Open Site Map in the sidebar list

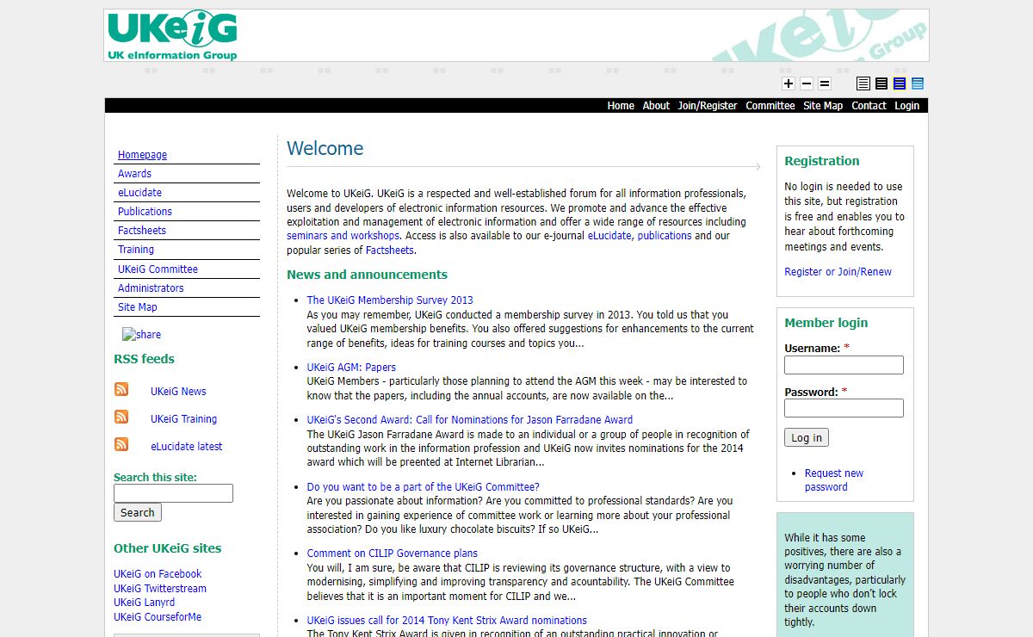(x=138, y=307)
